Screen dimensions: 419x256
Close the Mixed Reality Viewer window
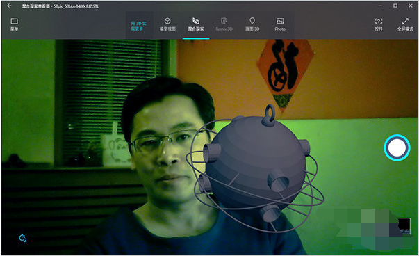click(411, 6)
